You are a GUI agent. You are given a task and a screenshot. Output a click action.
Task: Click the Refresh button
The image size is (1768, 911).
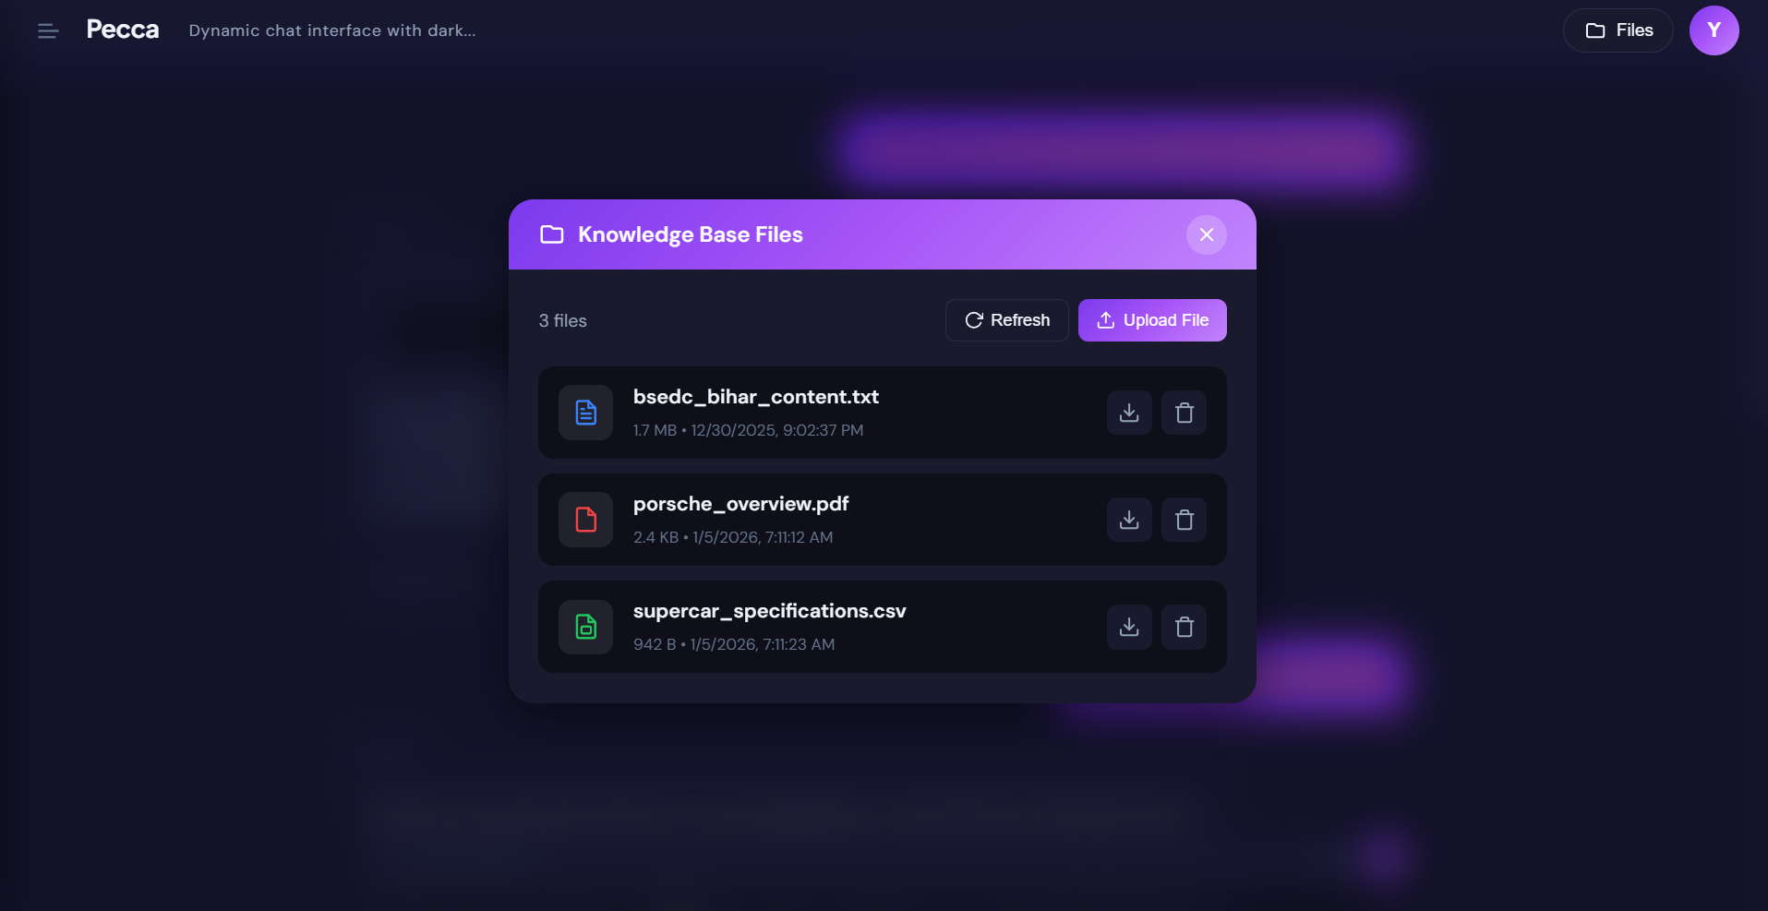tap(1006, 320)
